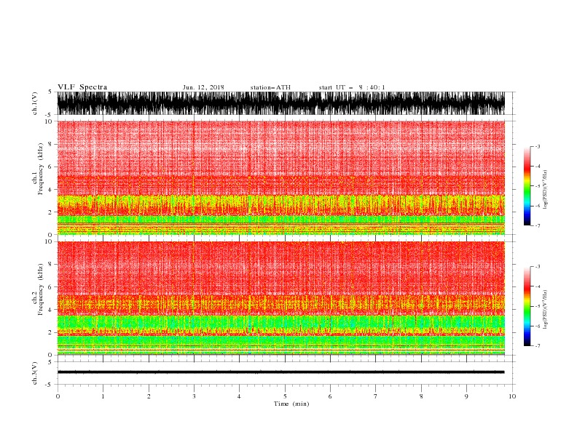Click inside the ch.2 spectrogram panel
Viewport: 577px width, 445px height.
point(280,298)
